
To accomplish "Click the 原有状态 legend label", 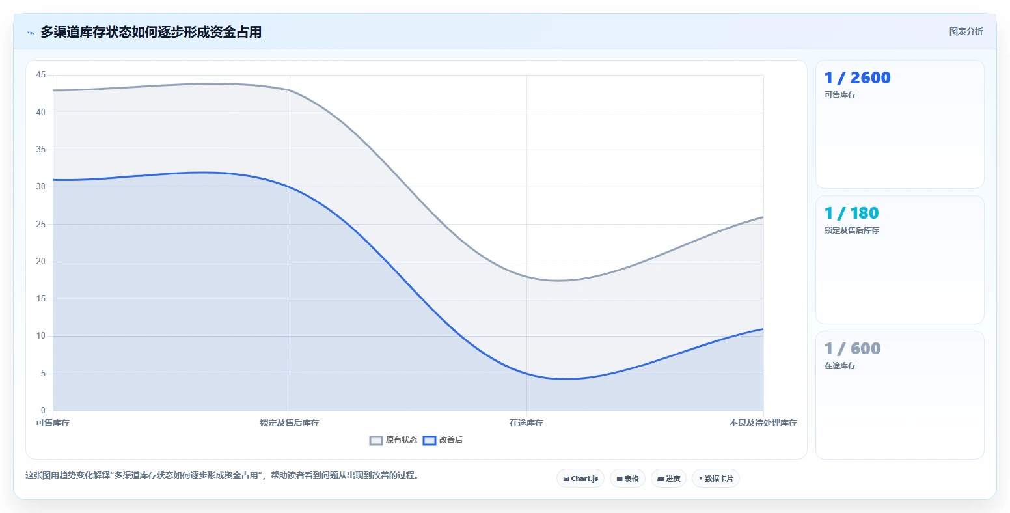I will 402,441.
